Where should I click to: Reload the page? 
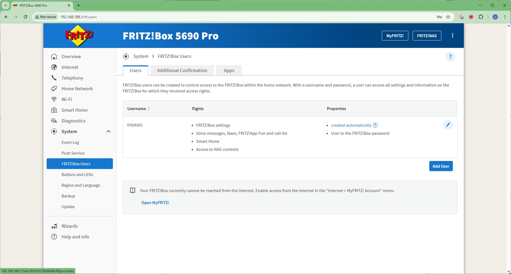coord(25,17)
